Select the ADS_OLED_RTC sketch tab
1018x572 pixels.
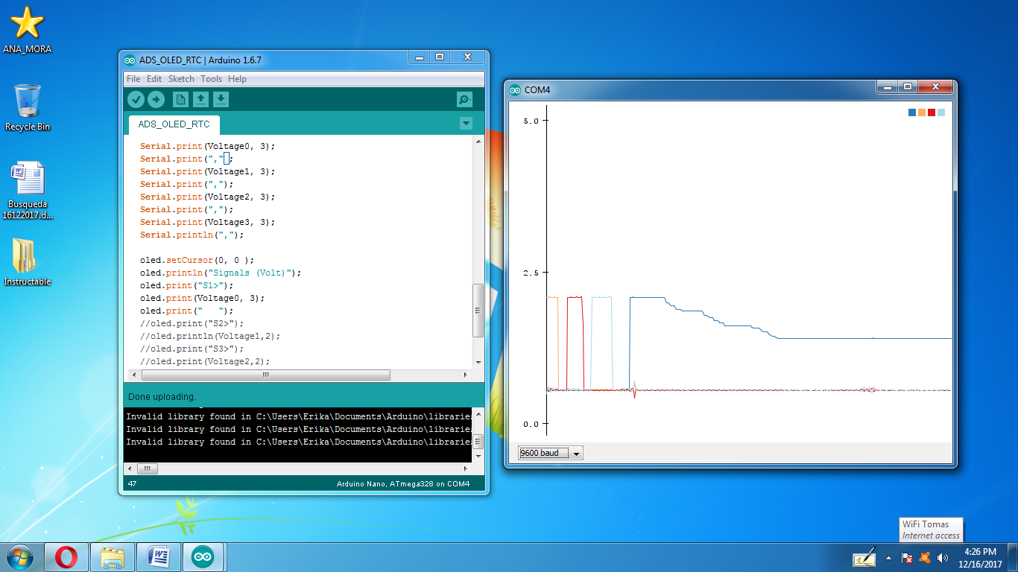tap(174, 124)
